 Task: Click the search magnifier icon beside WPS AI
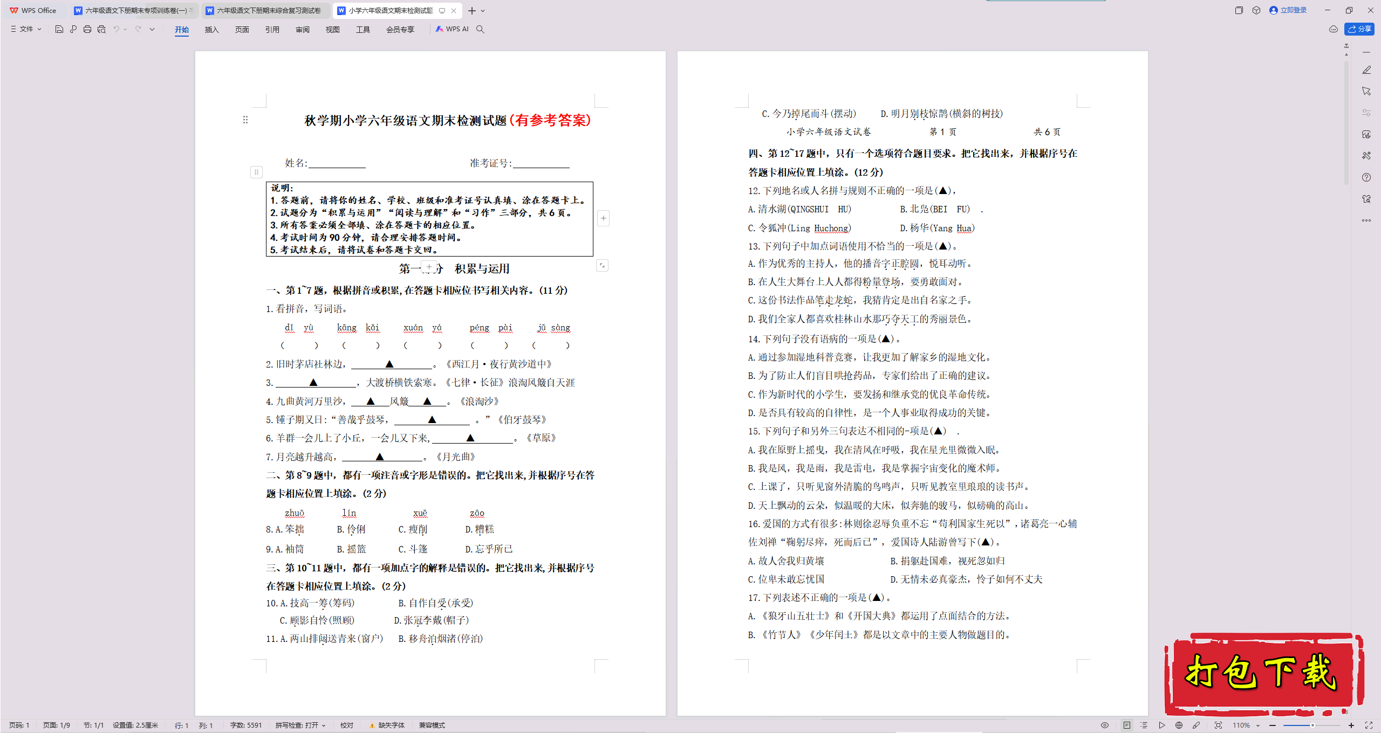pos(480,29)
